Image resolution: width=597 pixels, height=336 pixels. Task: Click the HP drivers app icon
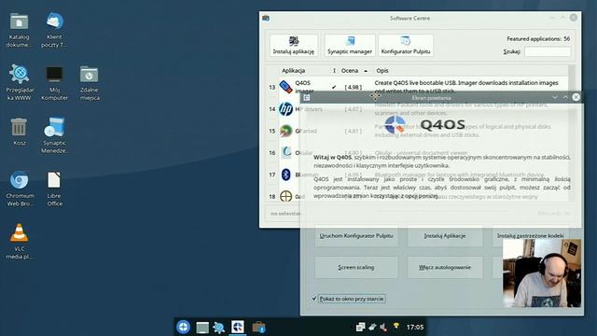286,109
